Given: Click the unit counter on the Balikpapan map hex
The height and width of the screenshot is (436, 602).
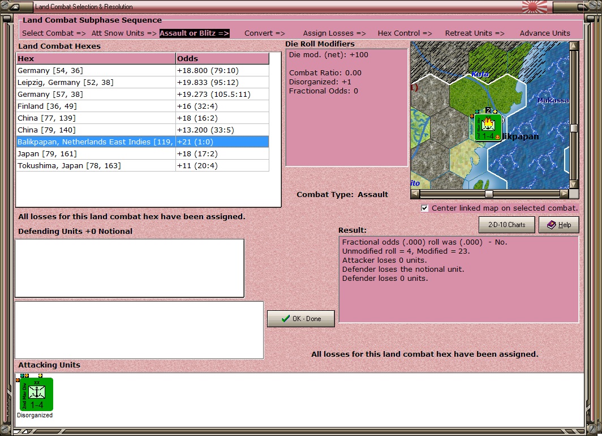Looking at the screenshot, I should pyautogui.click(x=488, y=127).
